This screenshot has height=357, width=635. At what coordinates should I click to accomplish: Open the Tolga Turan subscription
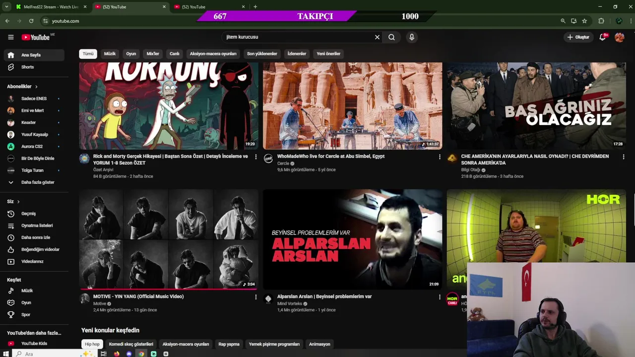coord(34,170)
